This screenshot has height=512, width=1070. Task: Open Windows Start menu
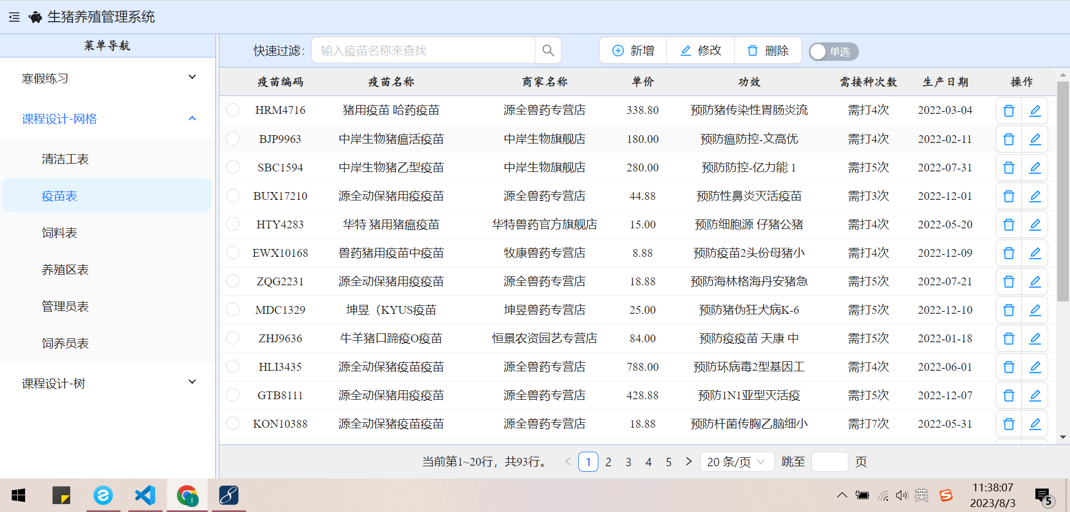(18, 495)
